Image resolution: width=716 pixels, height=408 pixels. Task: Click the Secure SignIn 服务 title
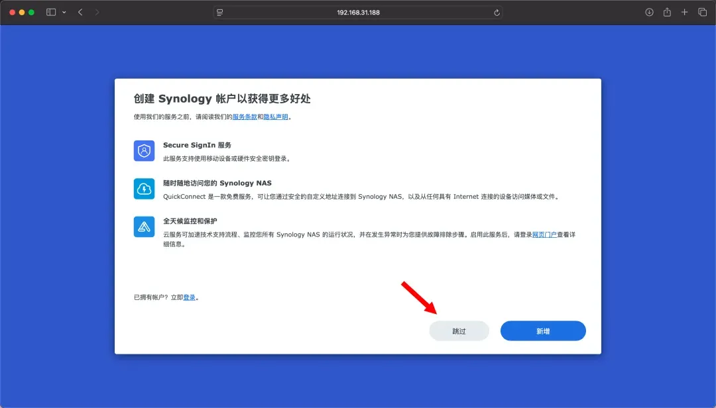coord(198,145)
